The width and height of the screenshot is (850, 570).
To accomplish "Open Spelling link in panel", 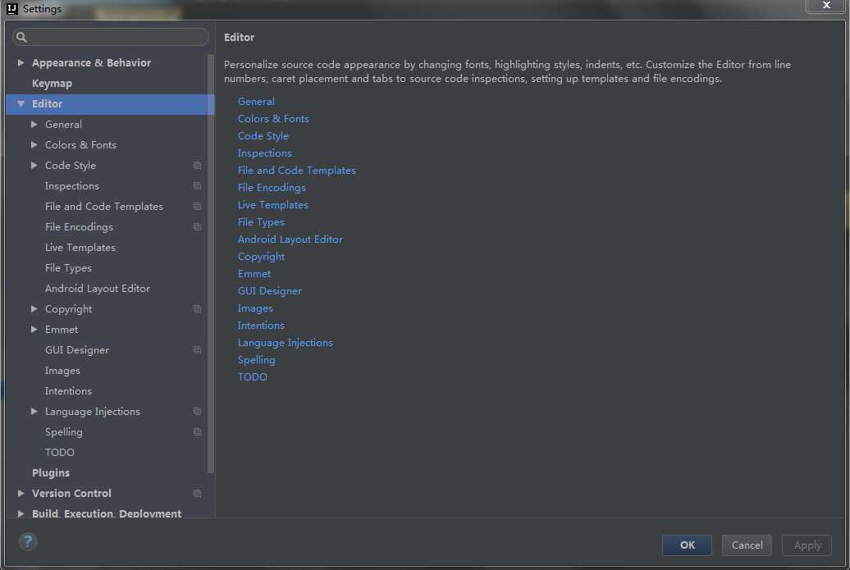I will [257, 360].
